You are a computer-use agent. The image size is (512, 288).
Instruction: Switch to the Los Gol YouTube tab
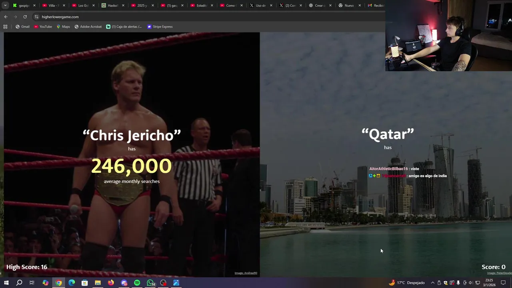point(83,6)
